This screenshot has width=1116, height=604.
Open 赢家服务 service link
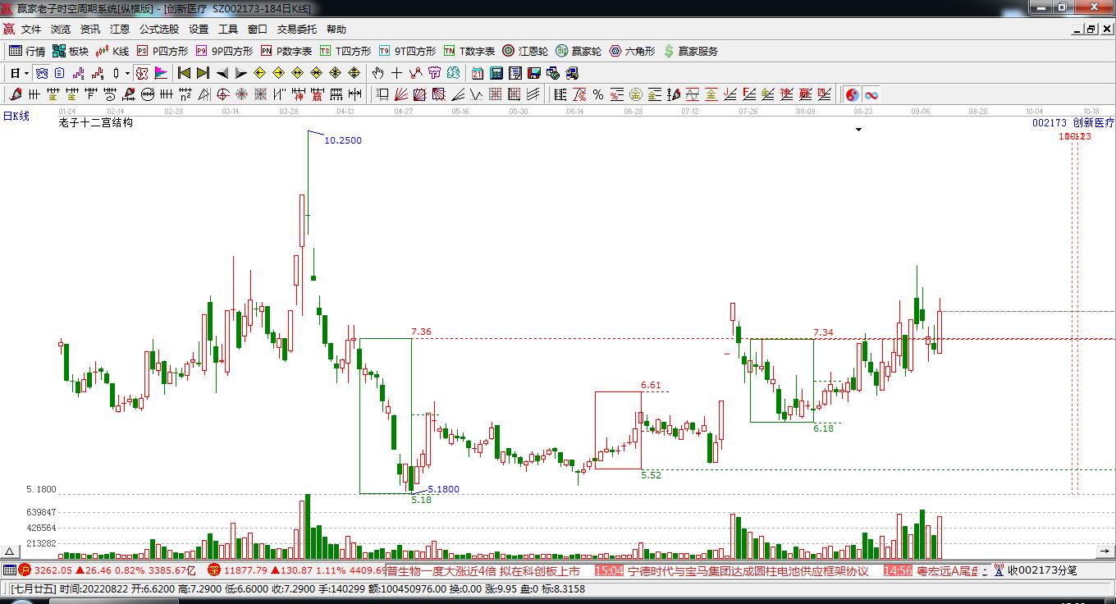point(690,51)
